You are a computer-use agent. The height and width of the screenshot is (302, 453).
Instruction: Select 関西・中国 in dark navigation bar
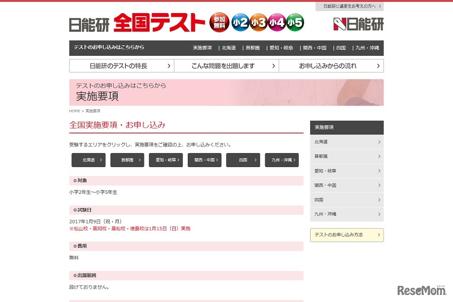315,48
